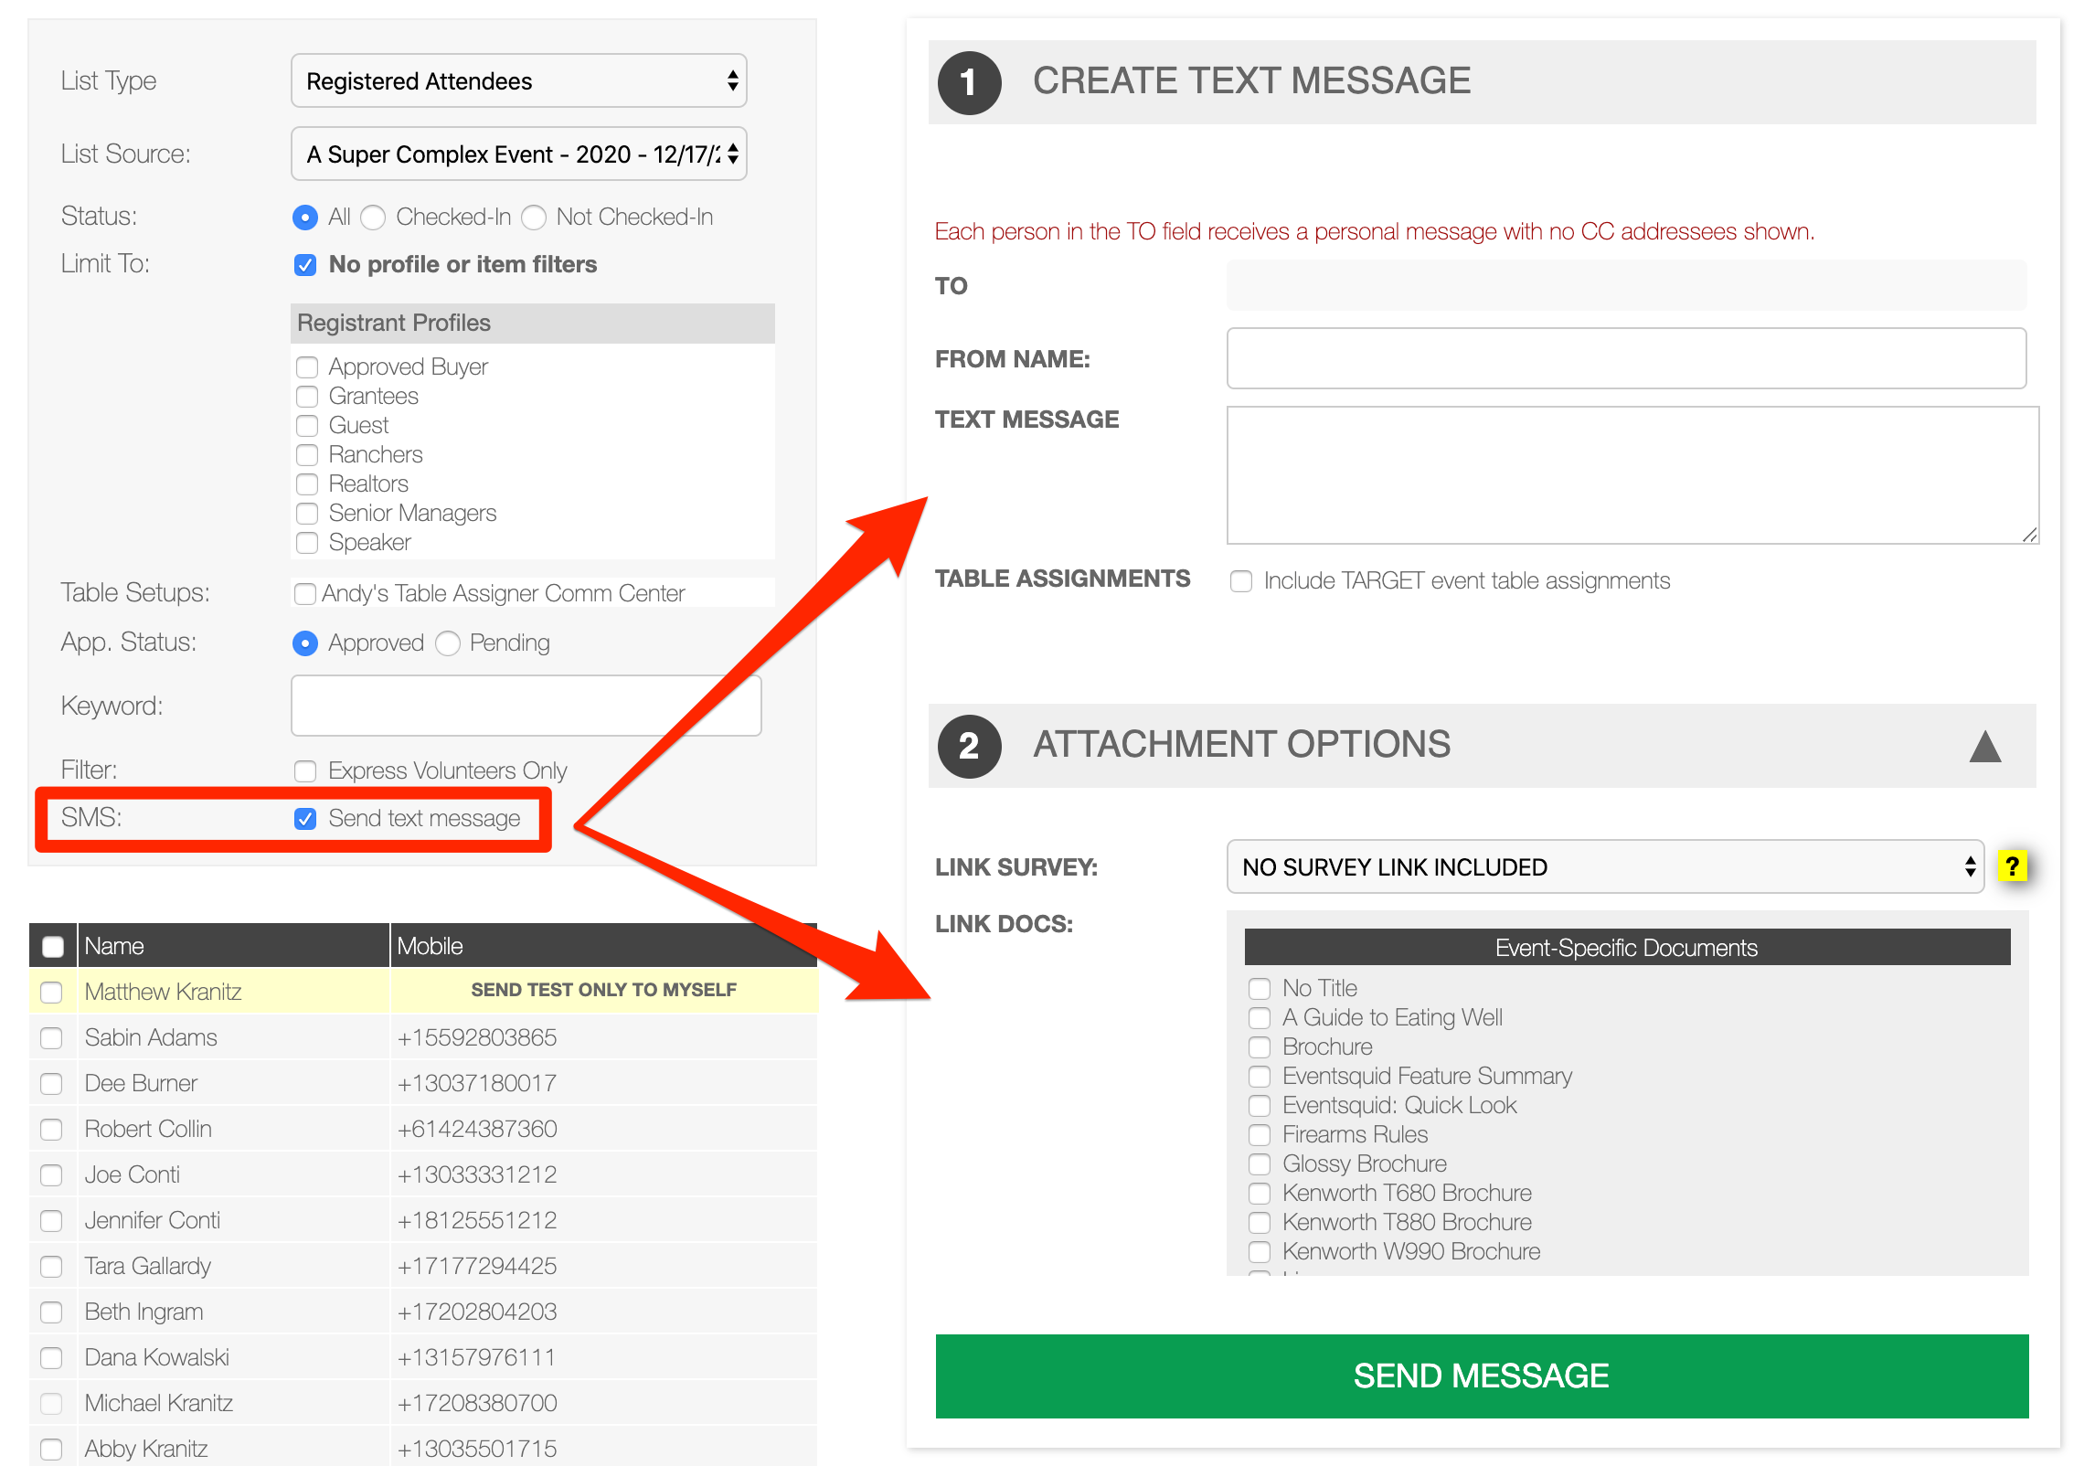The height and width of the screenshot is (1466, 2084).
Task: Click the Attachment Options section header
Action: click(1482, 745)
